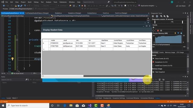Open the Build menu
The image size is (193, 108).
(x=30, y=2)
